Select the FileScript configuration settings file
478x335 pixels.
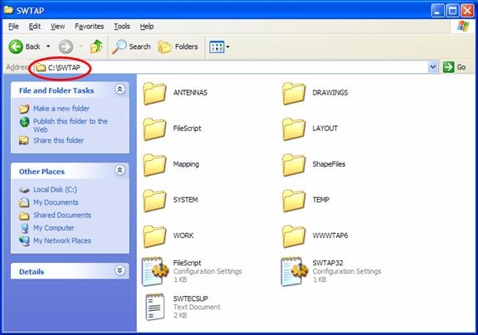click(x=192, y=271)
